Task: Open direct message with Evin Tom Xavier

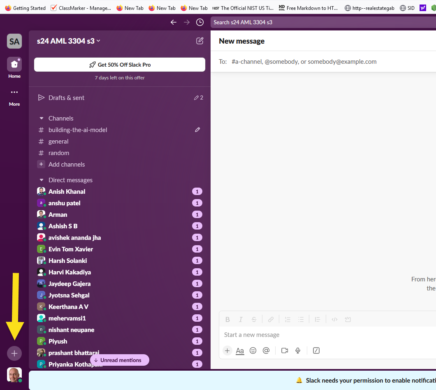Action: click(x=120, y=249)
